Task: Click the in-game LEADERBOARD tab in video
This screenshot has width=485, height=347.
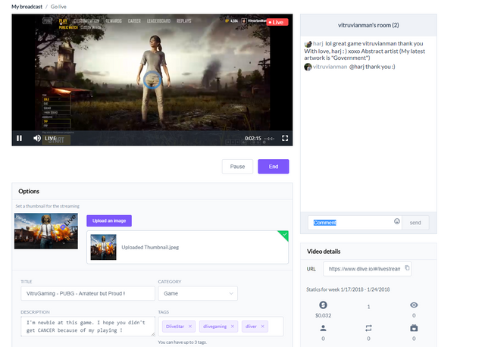Action: pyautogui.click(x=158, y=21)
